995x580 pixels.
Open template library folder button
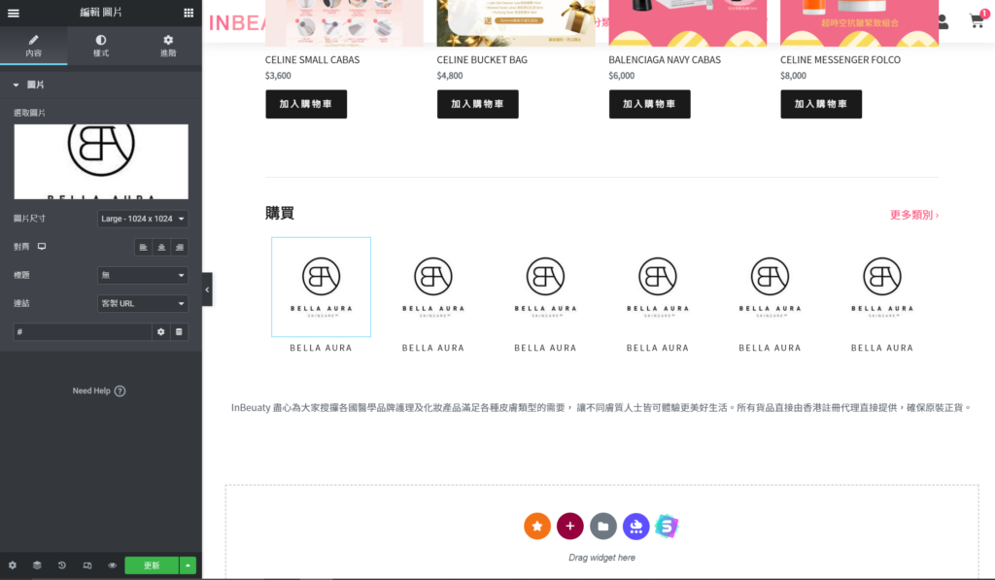(x=602, y=526)
